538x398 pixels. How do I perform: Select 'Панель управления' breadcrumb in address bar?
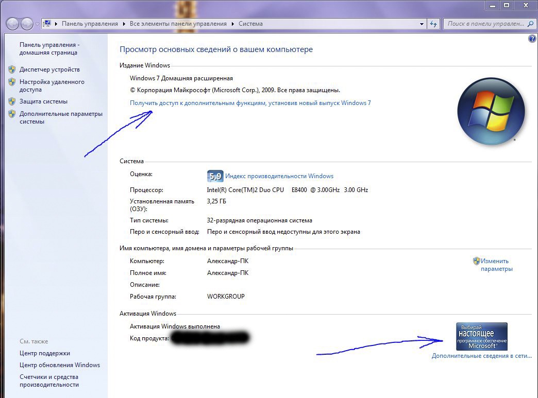[x=90, y=24]
